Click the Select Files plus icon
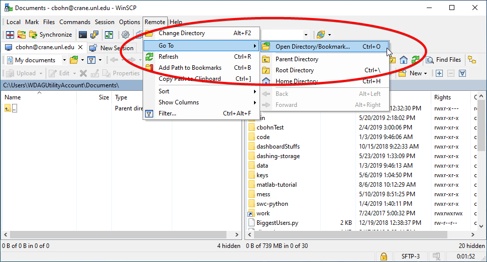This screenshot has width=487, height=262. tap(439, 73)
